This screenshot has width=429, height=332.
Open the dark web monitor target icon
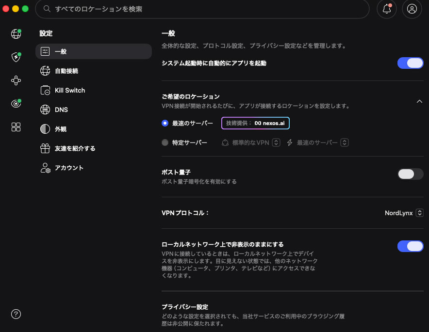(x=16, y=104)
